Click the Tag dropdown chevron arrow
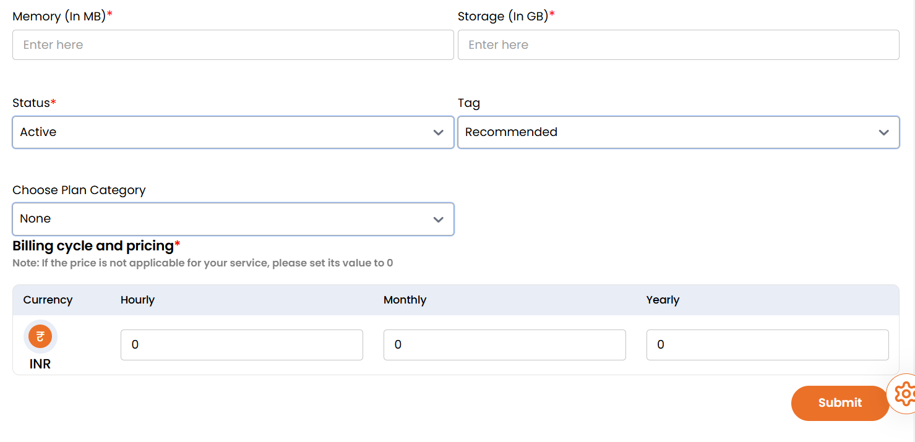Image resolution: width=915 pixels, height=442 pixels. [x=883, y=132]
